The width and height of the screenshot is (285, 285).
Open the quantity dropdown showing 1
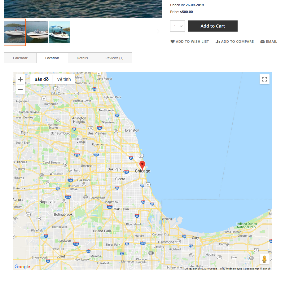178,26
